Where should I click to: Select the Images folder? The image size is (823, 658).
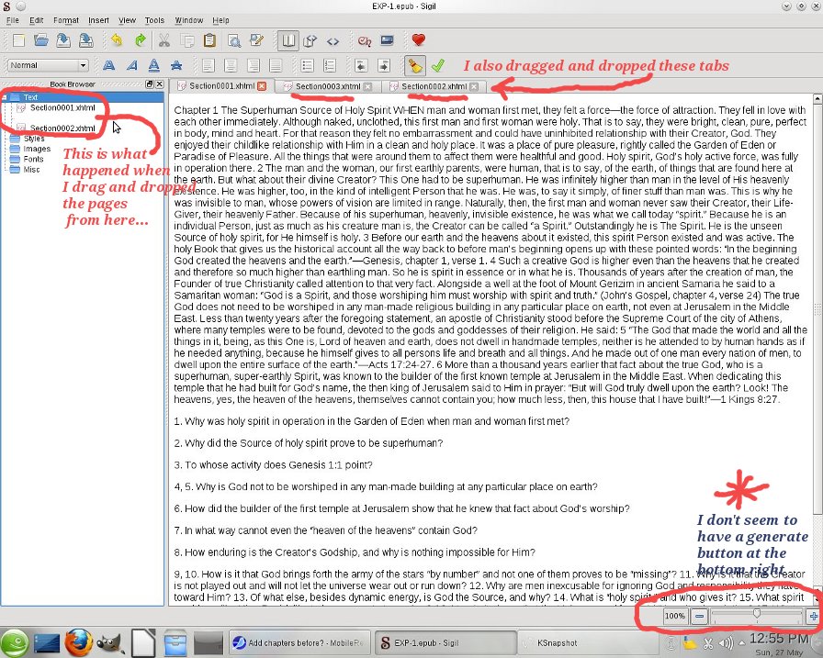click(x=37, y=149)
